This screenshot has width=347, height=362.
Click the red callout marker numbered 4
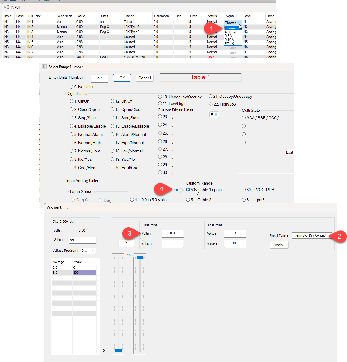tap(161, 189)
